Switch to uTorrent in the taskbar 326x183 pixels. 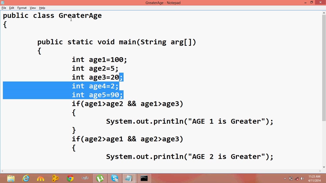pyautogui.click(x=100, y=178)
